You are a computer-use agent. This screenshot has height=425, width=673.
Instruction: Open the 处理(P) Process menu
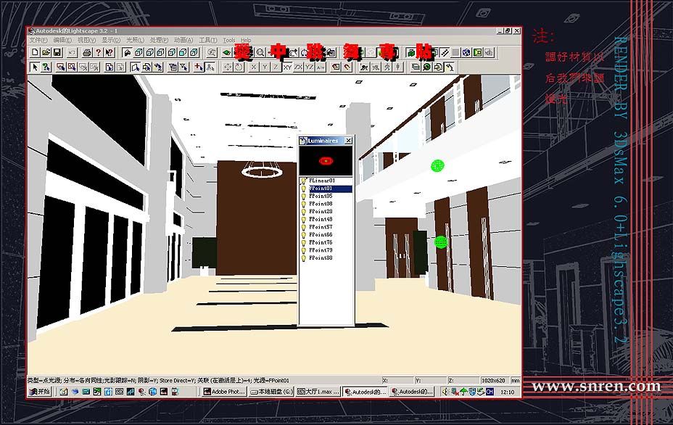coord(159,40)
